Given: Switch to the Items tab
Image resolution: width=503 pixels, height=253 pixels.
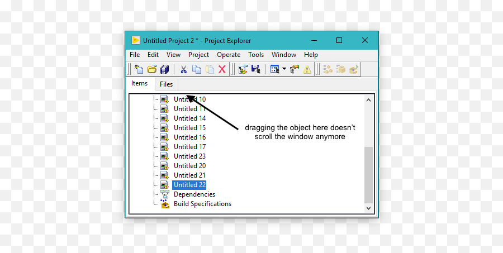Looking at the screenshot, I should (x=140, y=83).
